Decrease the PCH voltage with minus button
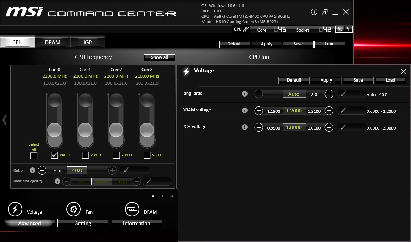411x242 pixels. [x=259, y=127]
